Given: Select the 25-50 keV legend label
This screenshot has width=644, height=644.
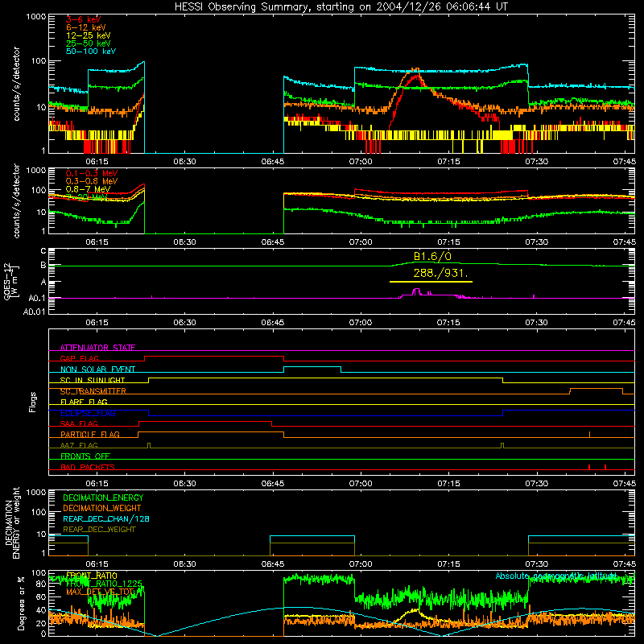Looking at the screenshot, I should point(89,43).
